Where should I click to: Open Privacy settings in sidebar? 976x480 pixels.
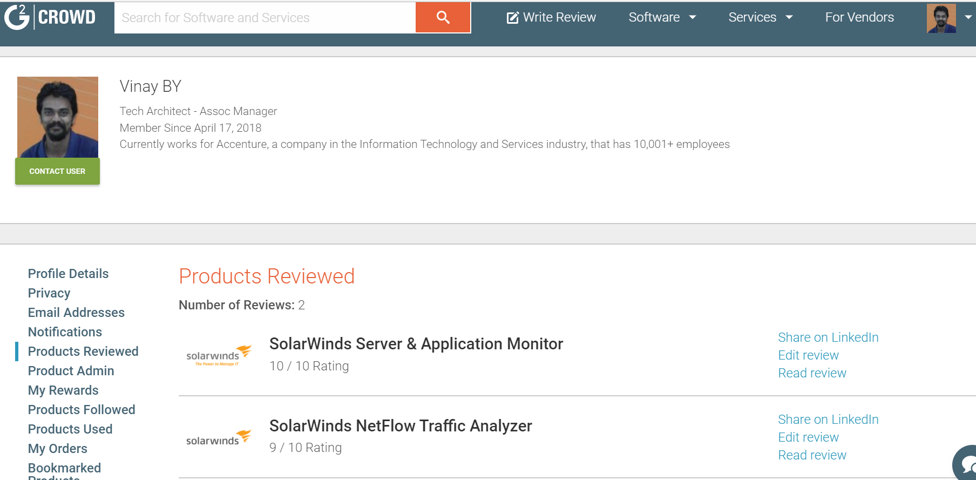[x=49, y=293]
